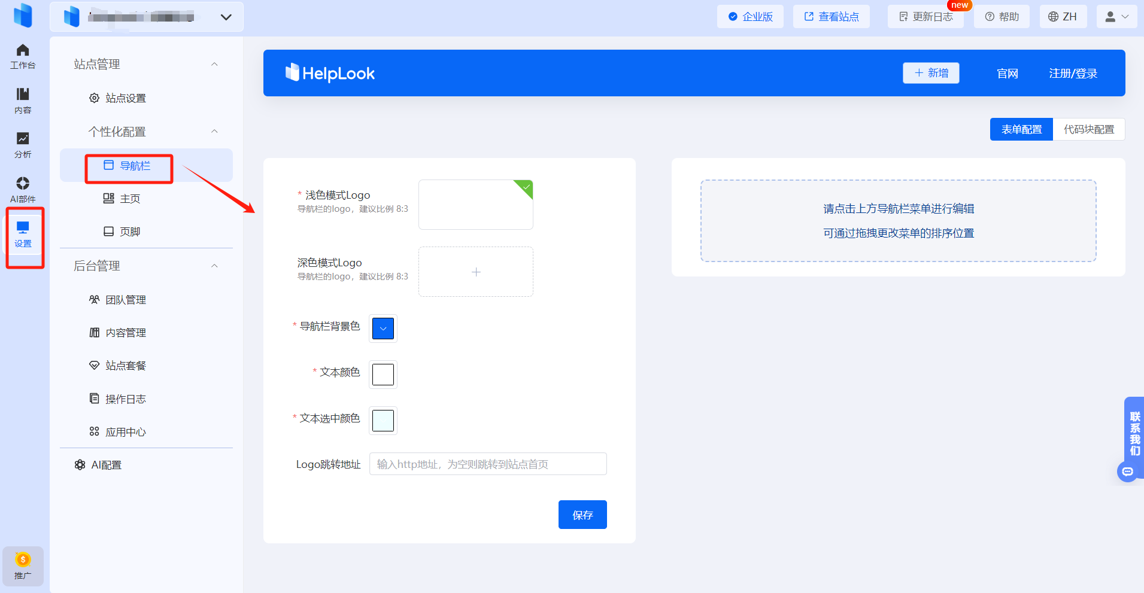Screen dimensions: 1144x593
Task: Collapse the 站点管理 section
Action: pos(214,65)
